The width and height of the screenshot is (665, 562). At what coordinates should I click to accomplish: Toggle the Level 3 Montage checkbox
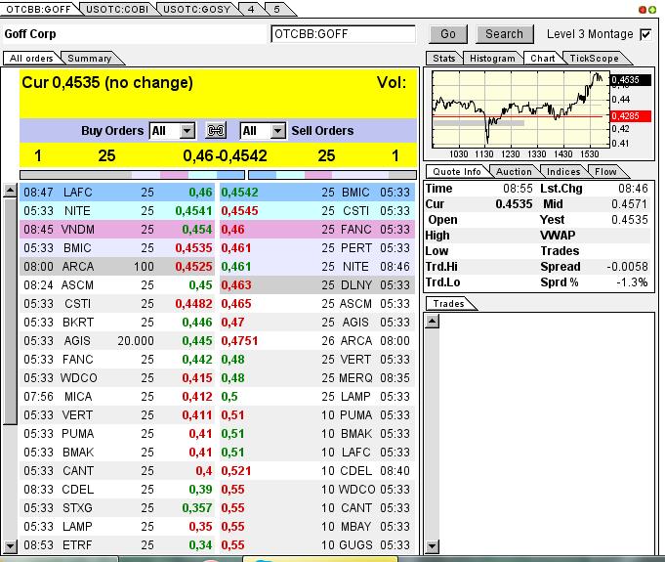pos(645,34)
